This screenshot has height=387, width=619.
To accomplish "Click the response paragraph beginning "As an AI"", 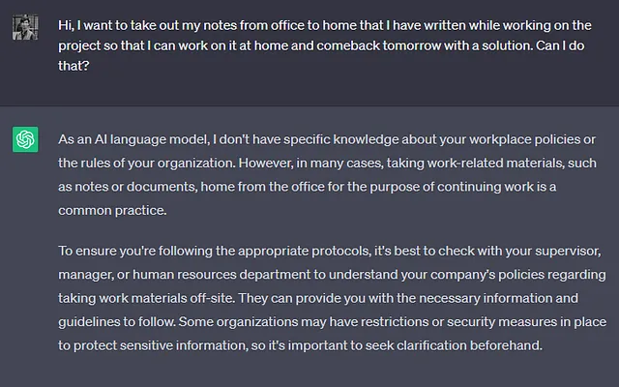I will click(x=327, y=175).
